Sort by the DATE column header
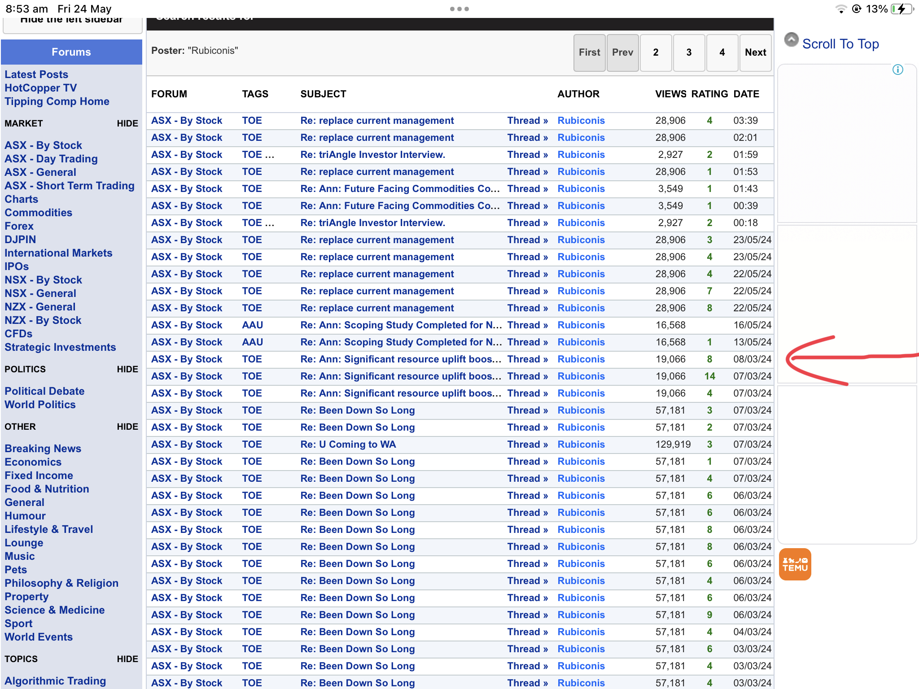 746,94
